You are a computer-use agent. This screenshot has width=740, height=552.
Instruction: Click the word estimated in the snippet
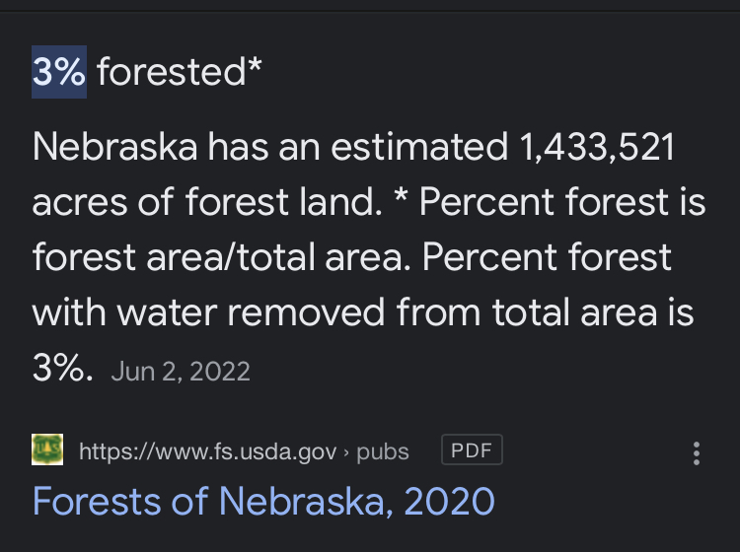(x=419, y=147)
